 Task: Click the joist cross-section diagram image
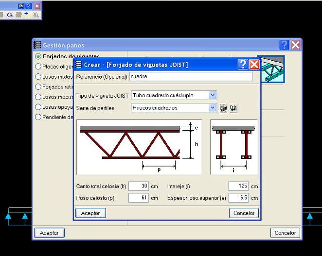(x=233, y=147)
